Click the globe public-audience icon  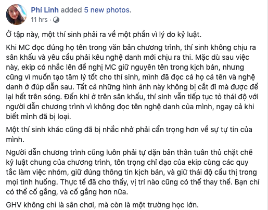[x=56, y=20]
